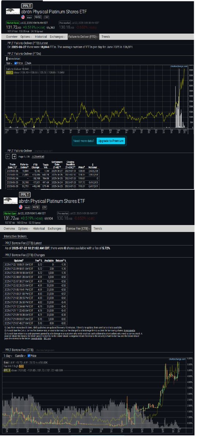Select the 2025-07-22 08:01:28 AM EDT row
Viewport: 200px width, 439px height.
tap(35, 276)
